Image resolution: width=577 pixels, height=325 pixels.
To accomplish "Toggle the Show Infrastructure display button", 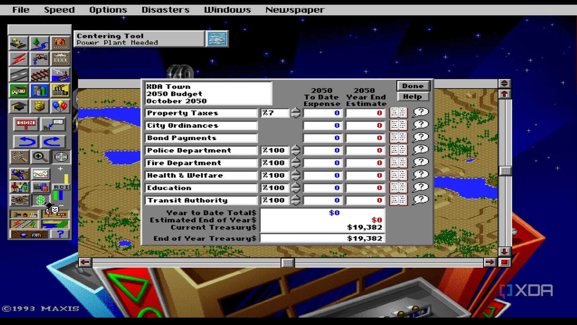I will 24,224.
